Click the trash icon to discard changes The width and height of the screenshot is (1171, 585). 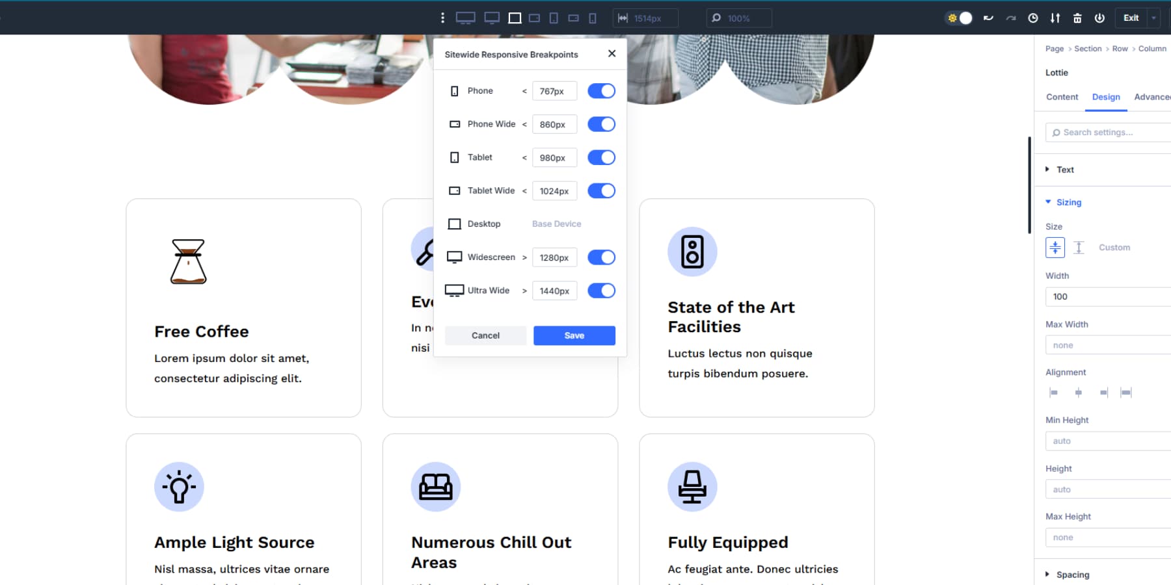pos(1077,18)
